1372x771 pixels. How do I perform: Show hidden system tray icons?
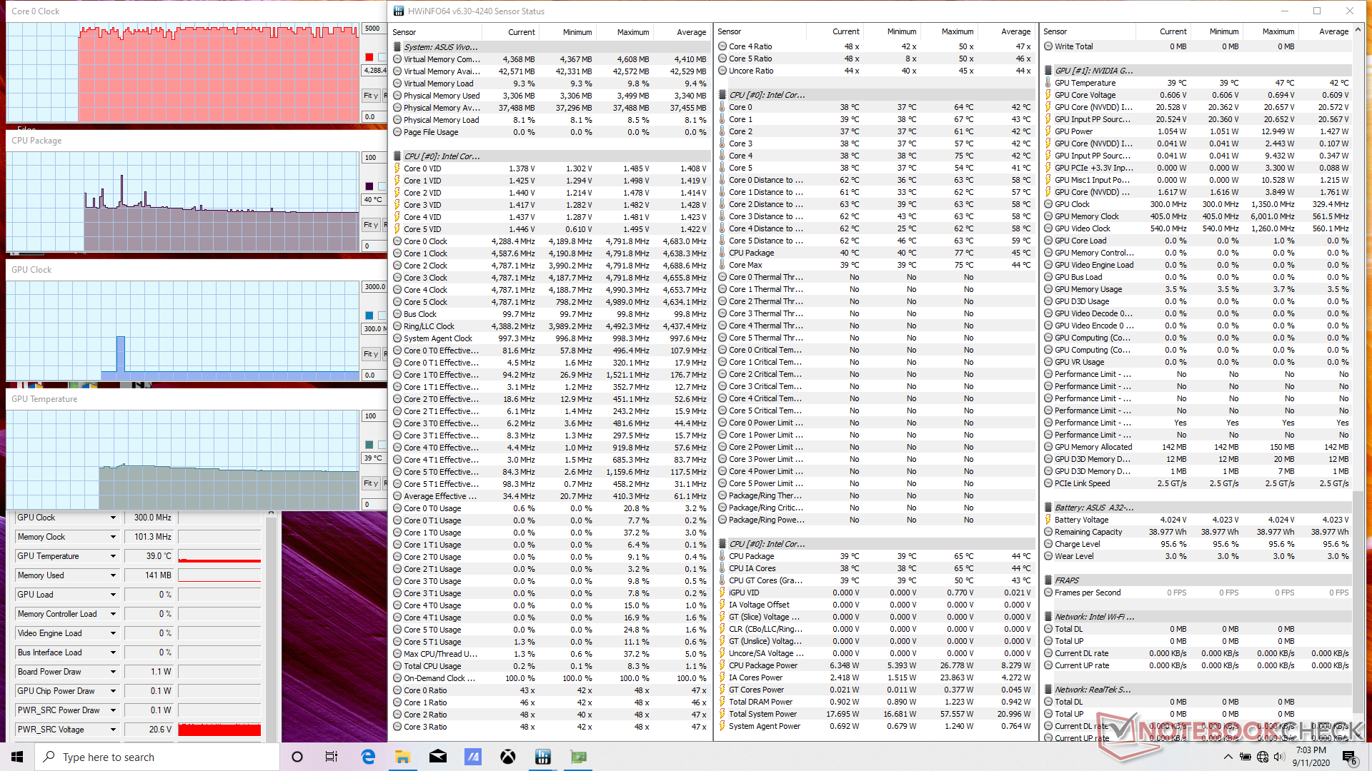coord(1228,757)
